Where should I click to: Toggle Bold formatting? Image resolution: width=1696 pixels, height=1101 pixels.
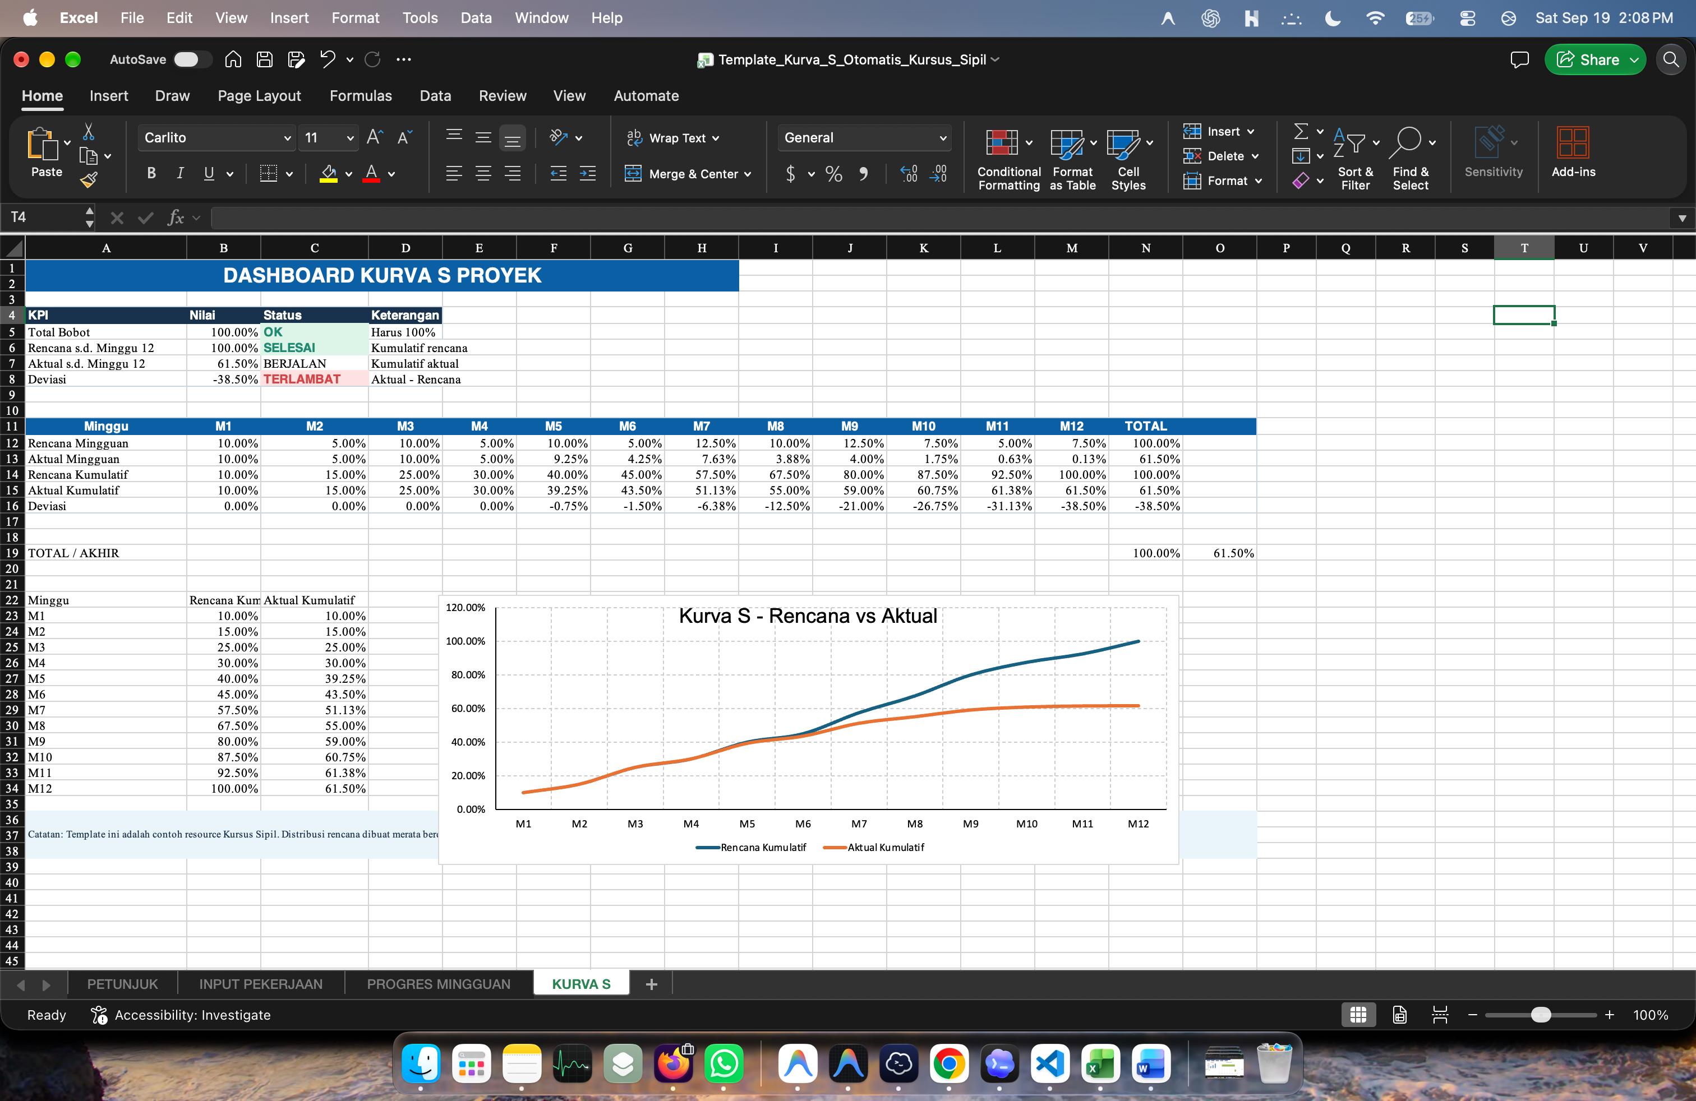[x=151, y=173]
